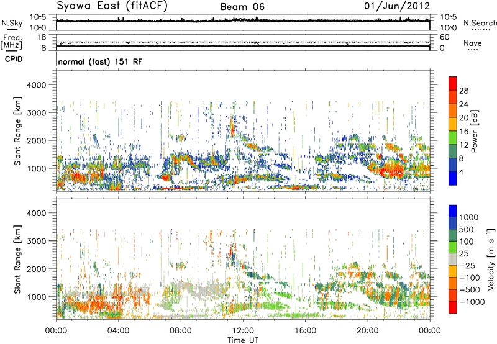Pick the bright blue bottom Power colorbar segment
This screenshot has width=497, height=344.
[453, 178]
